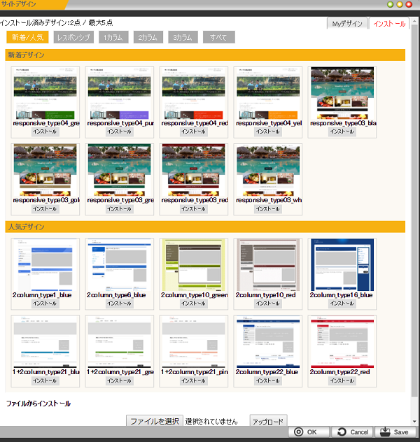Open responsive_type04_yel thumbnail preview

pos(268,93)
